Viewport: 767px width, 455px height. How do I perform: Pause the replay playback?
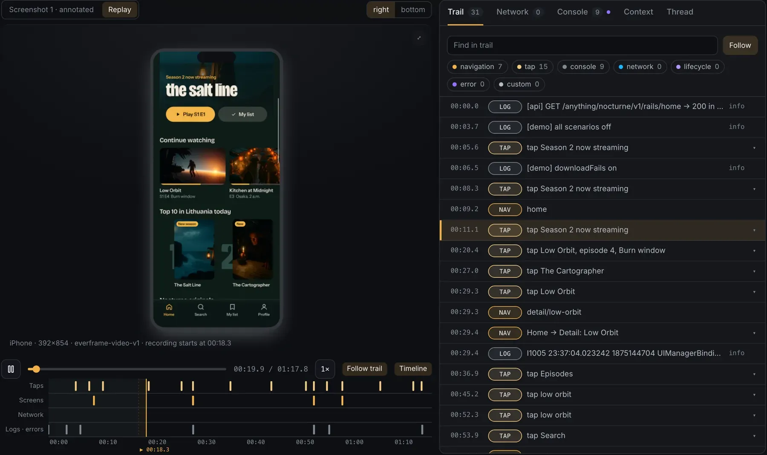[x=11, y=369]
